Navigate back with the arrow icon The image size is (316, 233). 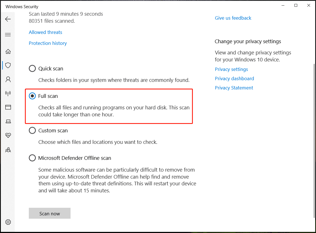click(8, 19)
